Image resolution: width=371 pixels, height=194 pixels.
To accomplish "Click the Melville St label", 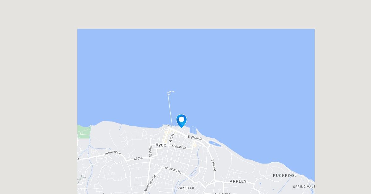I will [179, 147].
